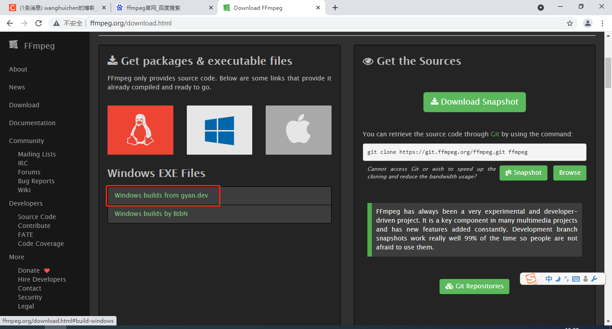Screen dimensions: 612x329
Task: Click the Browse button
Action: coord(570,173)
